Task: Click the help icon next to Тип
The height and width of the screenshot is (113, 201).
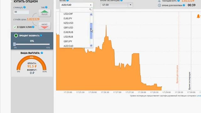Action: click(x=46, y=7)
